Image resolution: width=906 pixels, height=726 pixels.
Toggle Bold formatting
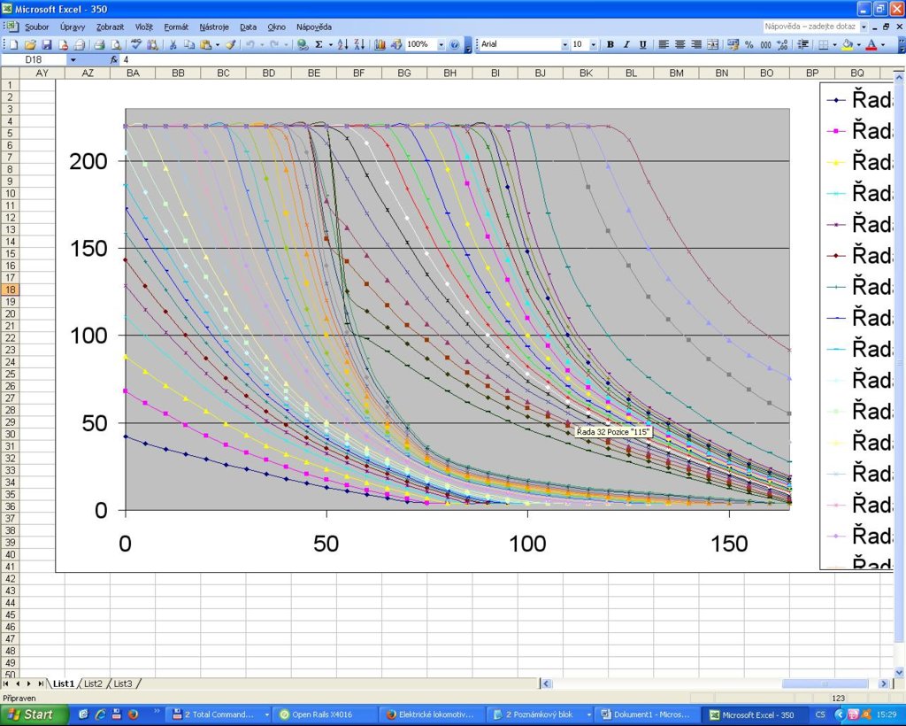pos(610,44)
